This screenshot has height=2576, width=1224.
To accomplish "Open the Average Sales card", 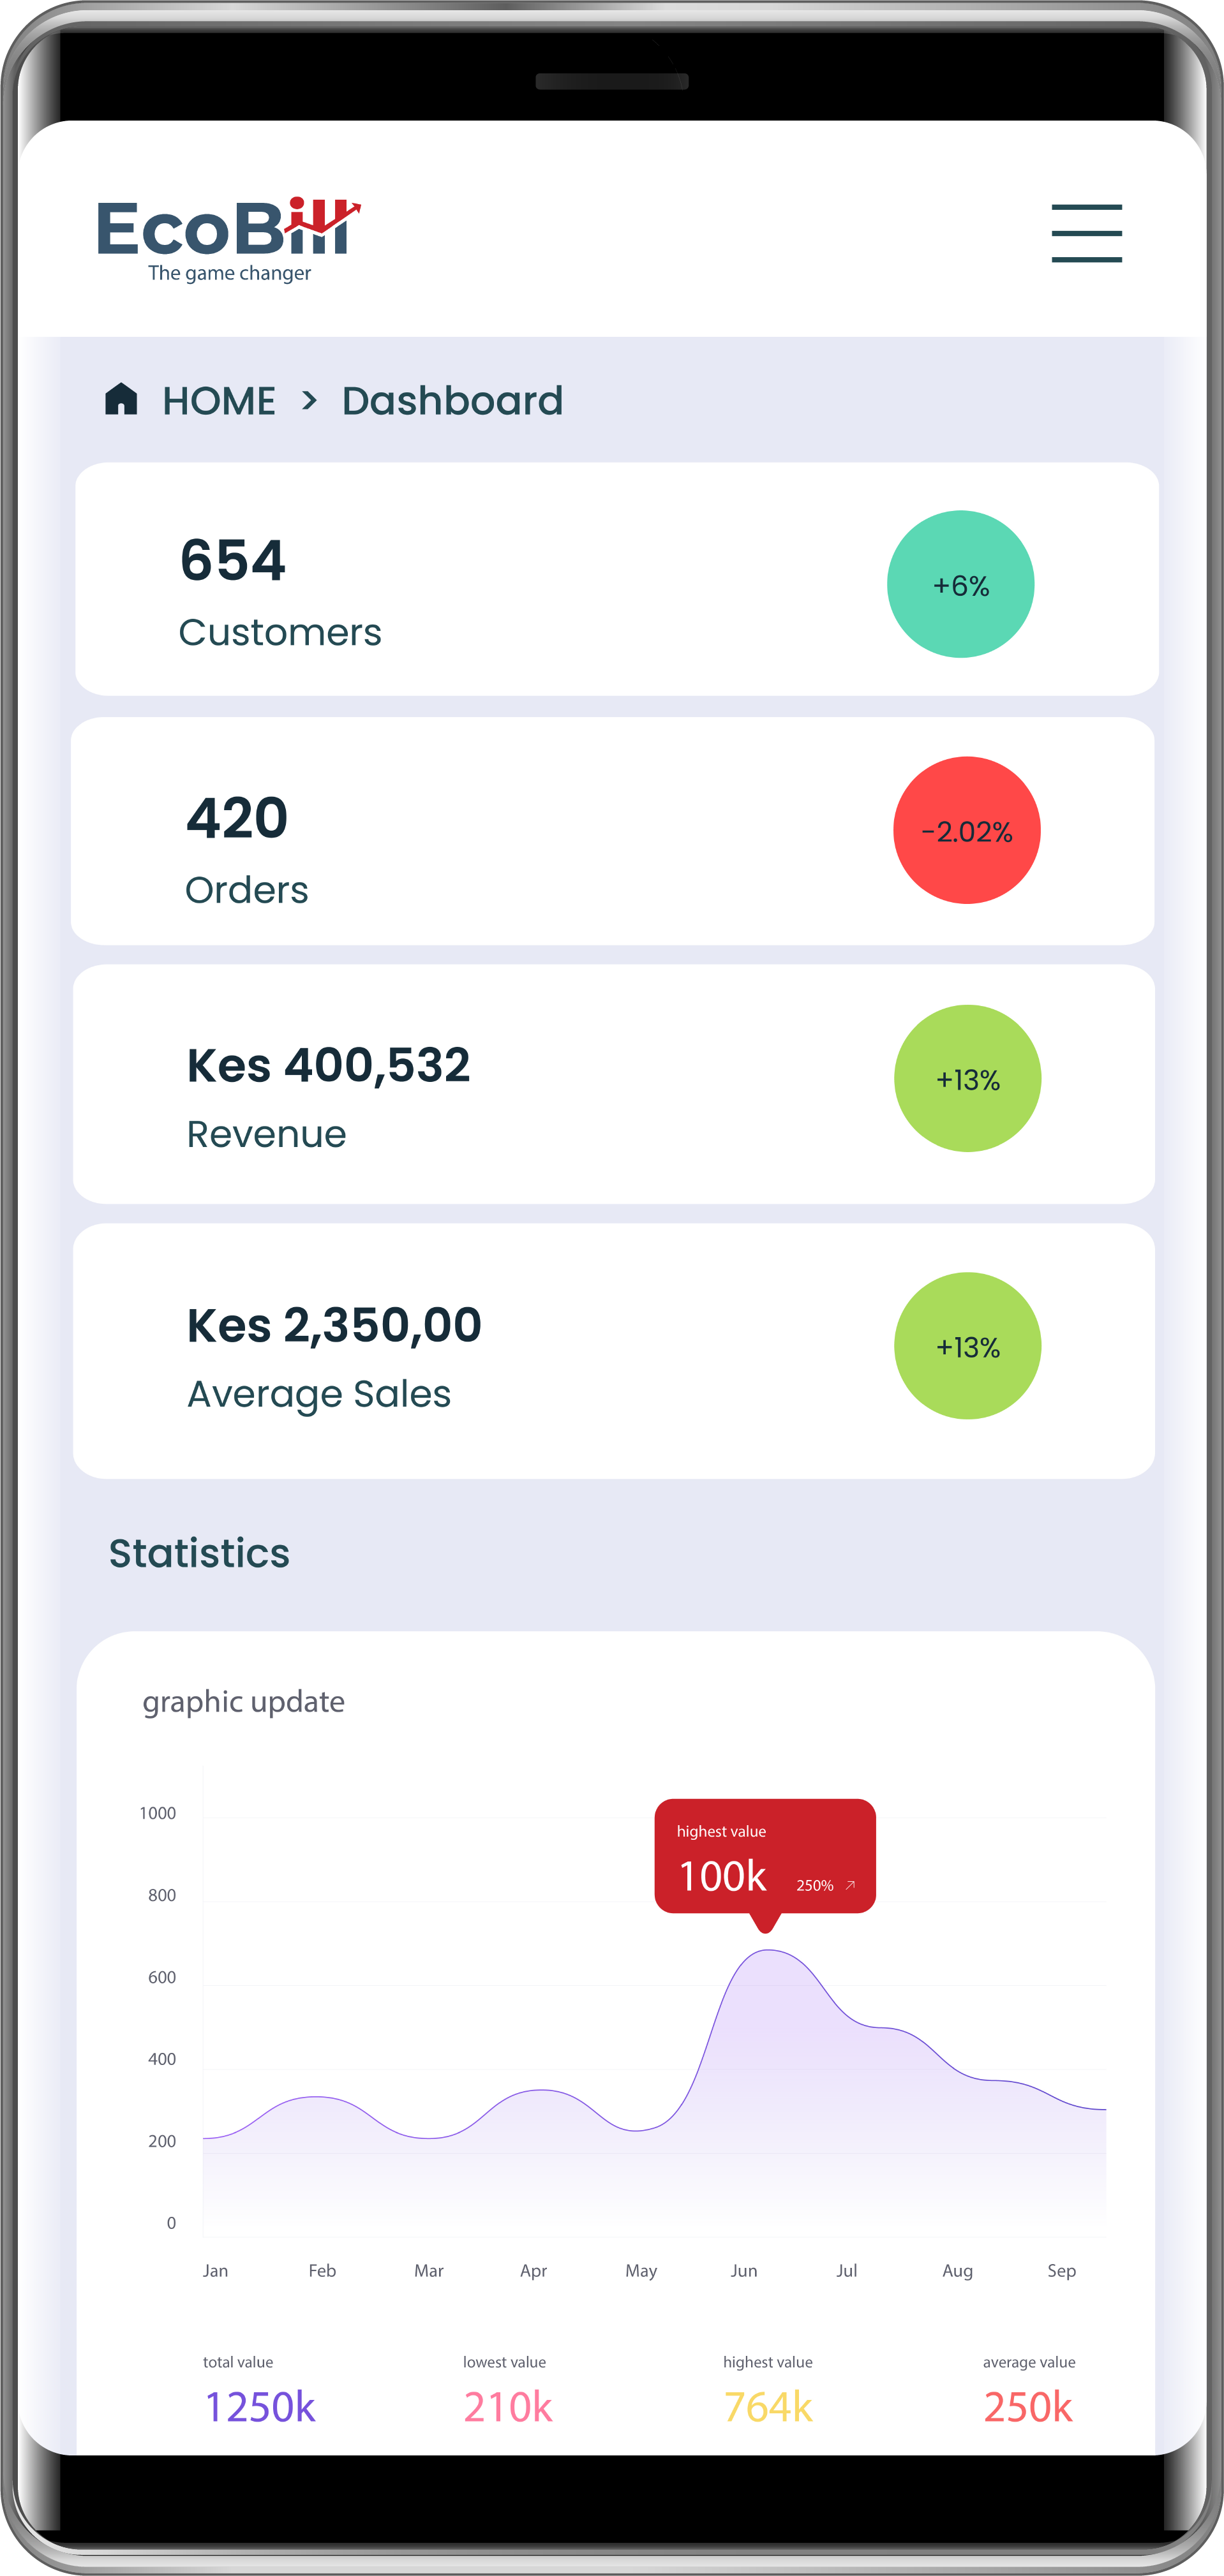I will (614, 1351).
